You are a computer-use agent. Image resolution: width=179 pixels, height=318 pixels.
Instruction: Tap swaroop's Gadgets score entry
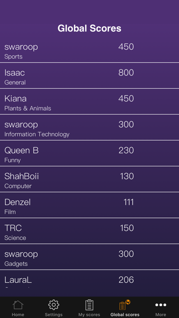click(x=89, y=257)
